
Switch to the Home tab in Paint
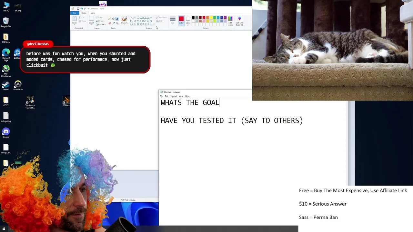click(x=84, y=13)
